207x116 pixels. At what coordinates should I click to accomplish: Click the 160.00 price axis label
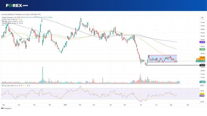[202, 36]
